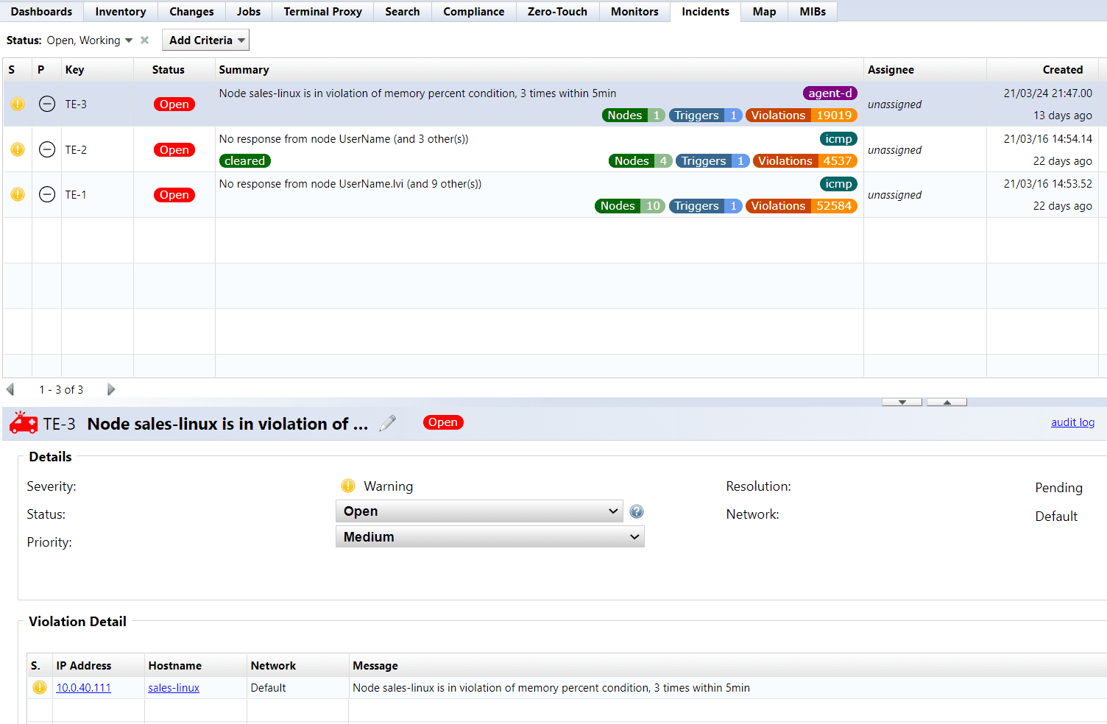
Task: Open the Zero-Touch tab
Action: click(557, 12)
